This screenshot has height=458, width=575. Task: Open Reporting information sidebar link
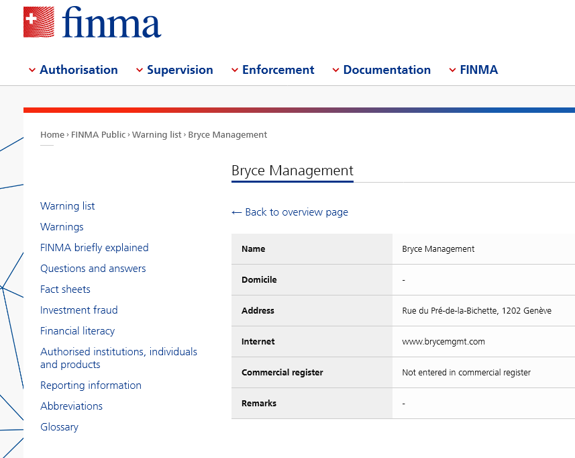click(91, 385)
